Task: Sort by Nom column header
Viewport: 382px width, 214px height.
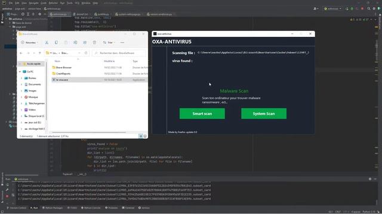Action: click(x=57, y=61)
